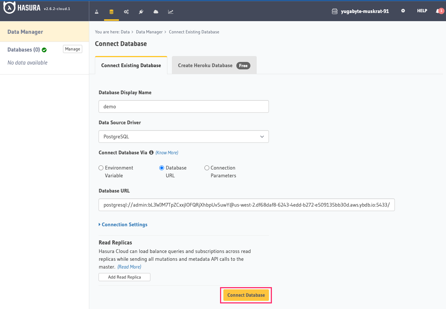
Task: Choose the Connection Parameters radio option
Action: click(x=207, y=168)
